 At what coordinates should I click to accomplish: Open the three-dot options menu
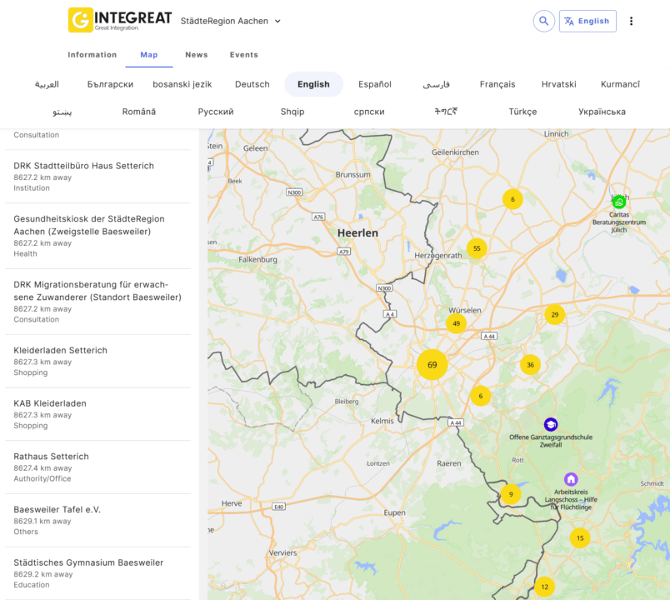[x=631, y=21]
